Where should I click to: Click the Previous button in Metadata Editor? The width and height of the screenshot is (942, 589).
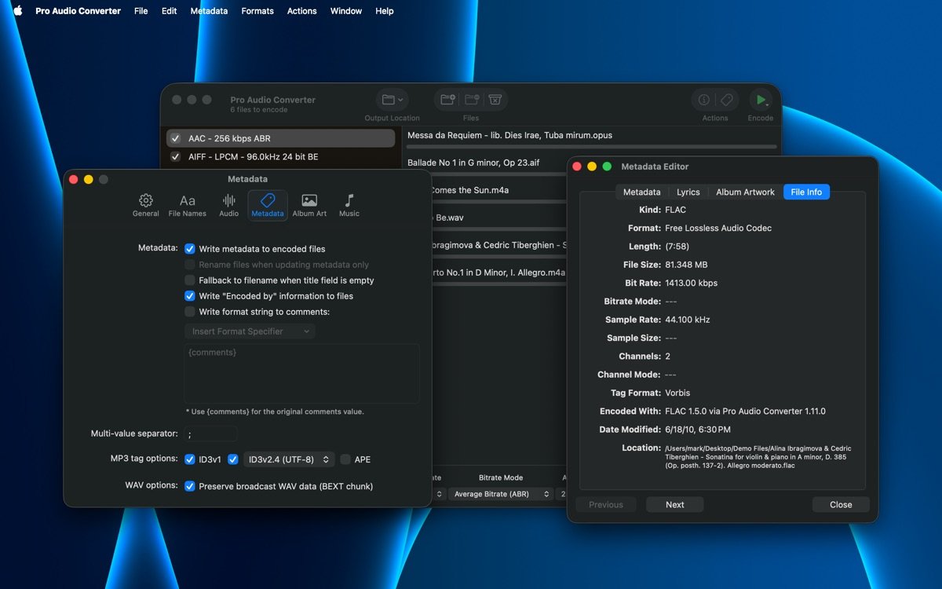[606, 505]
